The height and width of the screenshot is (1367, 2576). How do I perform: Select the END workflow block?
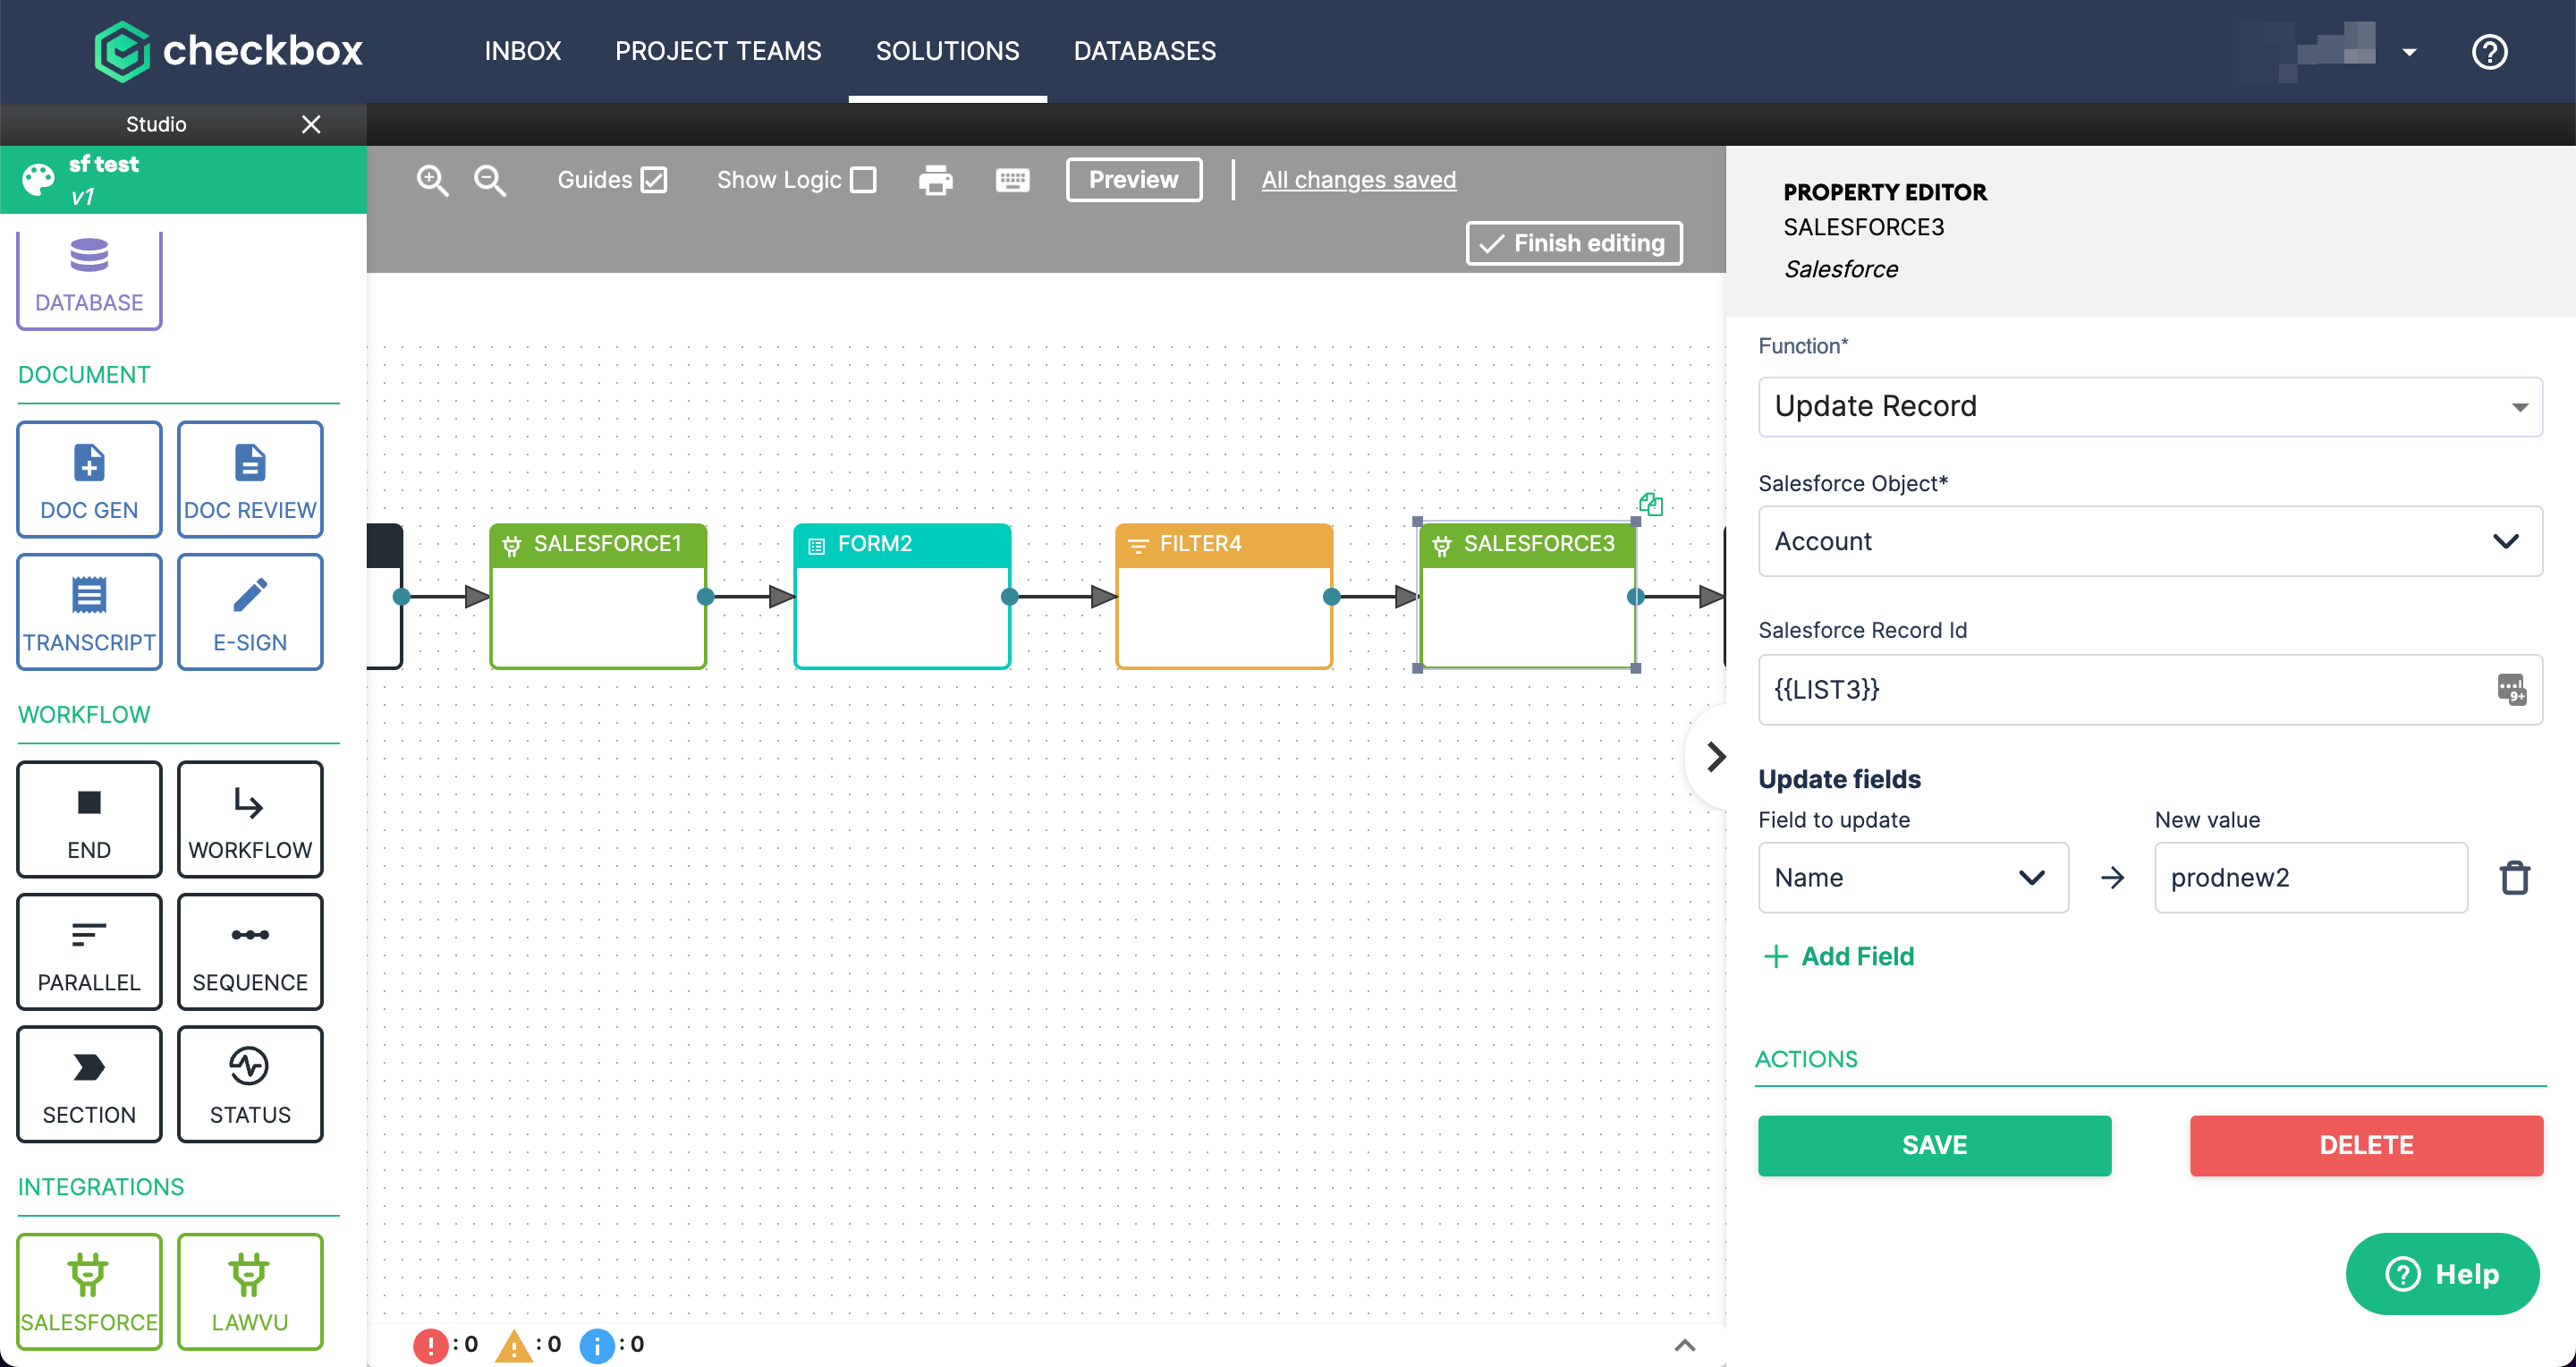[89, 819]
